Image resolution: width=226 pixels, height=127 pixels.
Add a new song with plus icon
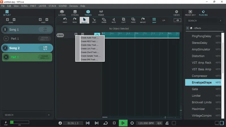(x=7, y=19)
